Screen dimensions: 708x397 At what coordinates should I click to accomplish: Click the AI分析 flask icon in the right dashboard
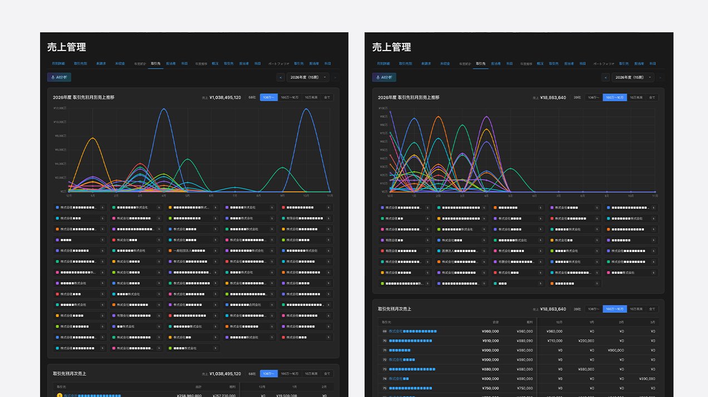pyautogui.click(x=378, y=77)
